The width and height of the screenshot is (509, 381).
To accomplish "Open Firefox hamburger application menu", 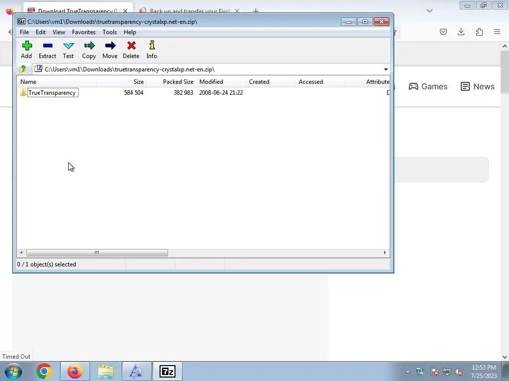I will (497, 32).
